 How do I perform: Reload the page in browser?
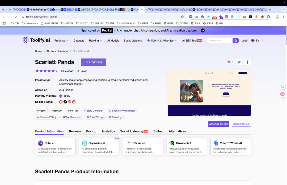(x=16, y=17)
